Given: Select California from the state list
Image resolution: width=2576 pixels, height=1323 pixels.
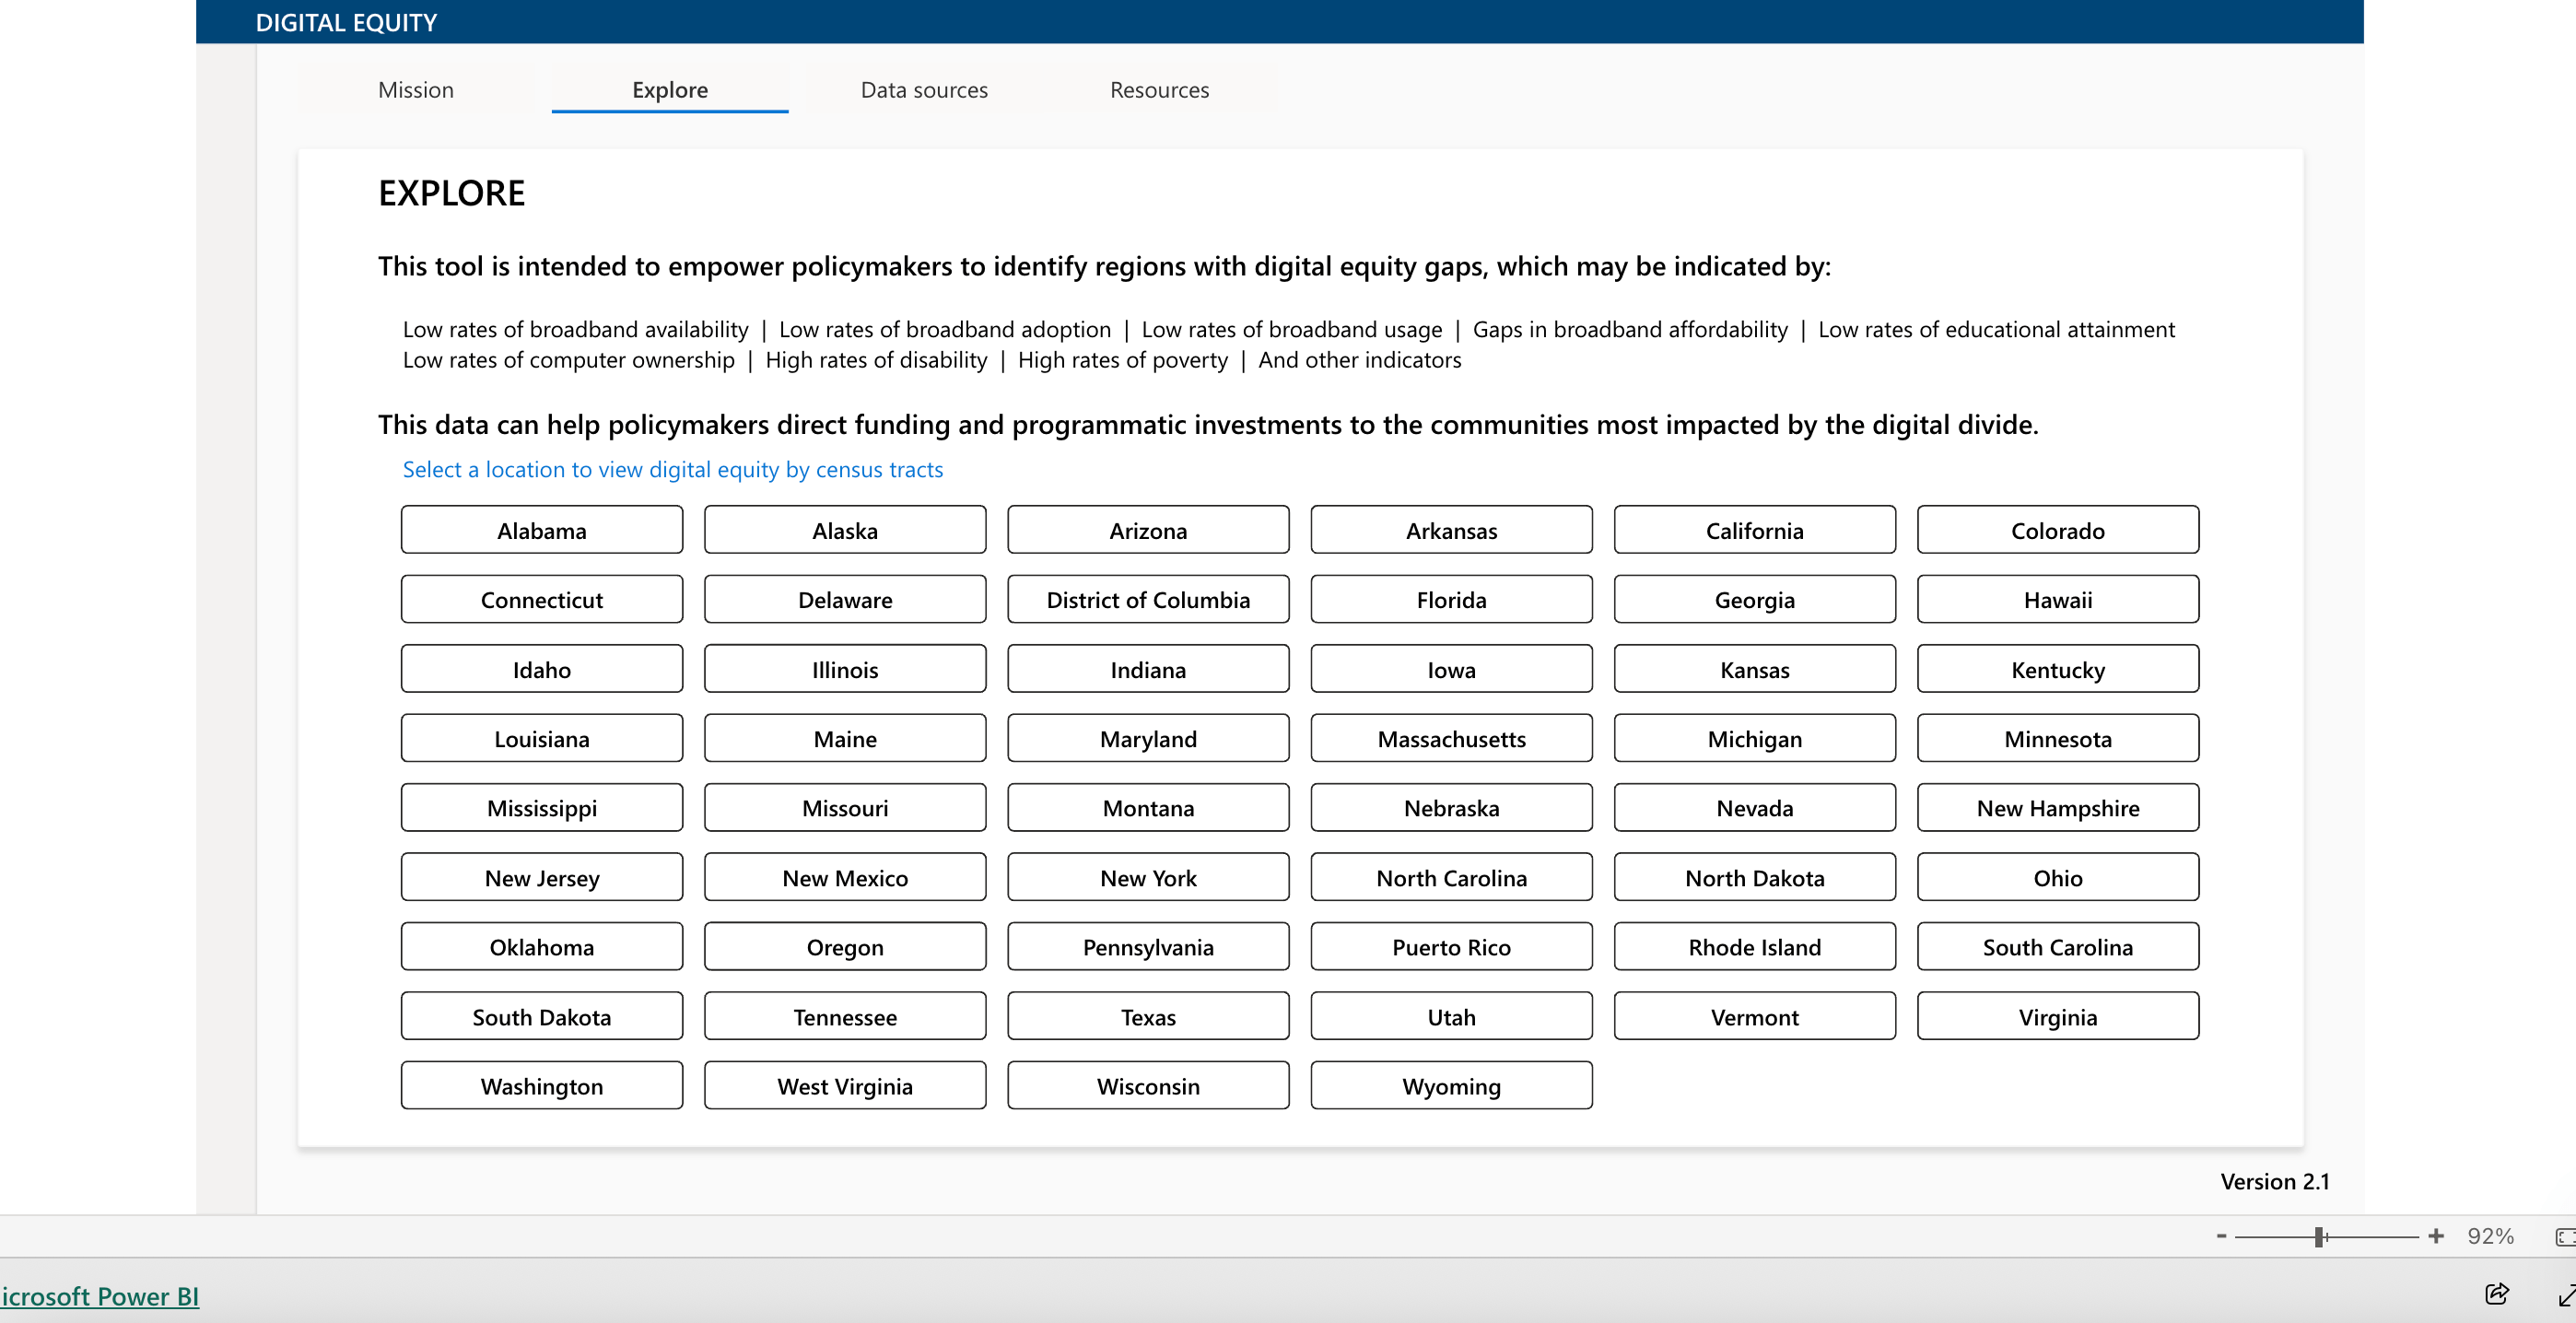Looking at the screenshot, I should coord(1754,530).
